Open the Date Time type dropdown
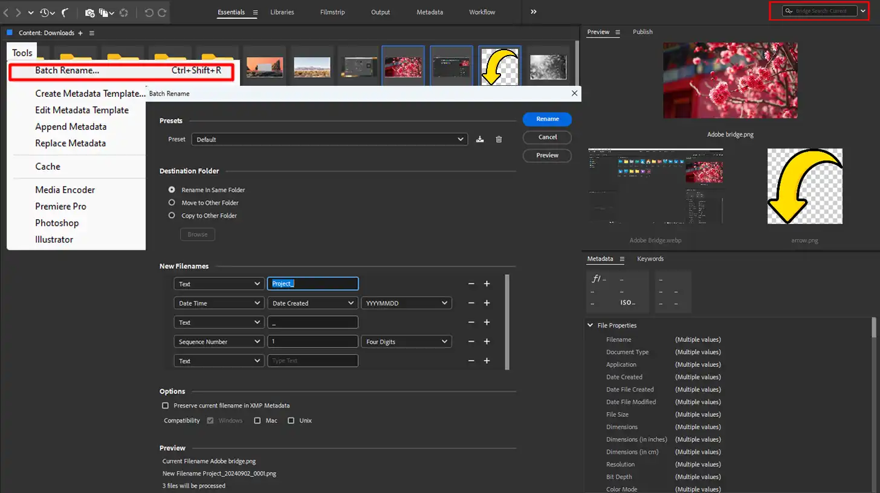 click(x=219, y=303)
